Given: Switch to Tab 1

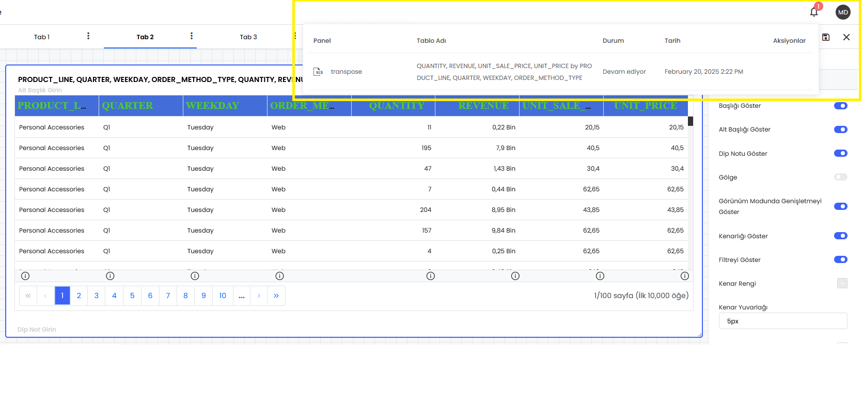Looking at the screenshot, I should [42, 37].
